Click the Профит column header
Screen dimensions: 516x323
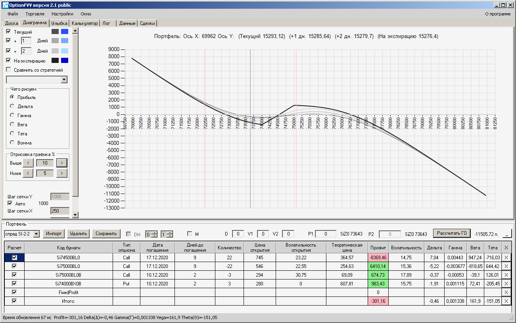click(x=378, y=247)
